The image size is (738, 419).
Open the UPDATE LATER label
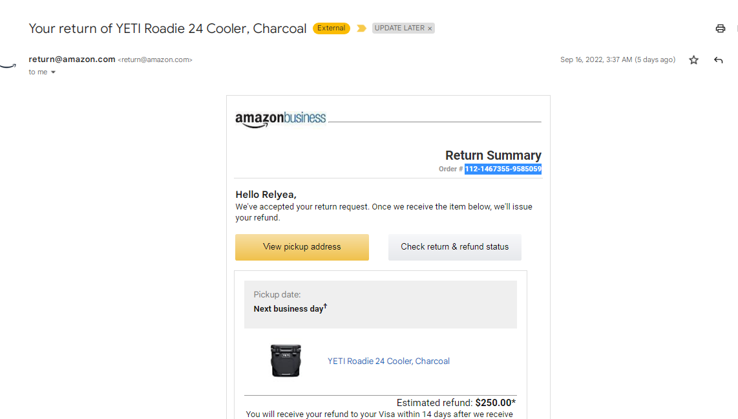click(399, 28)
